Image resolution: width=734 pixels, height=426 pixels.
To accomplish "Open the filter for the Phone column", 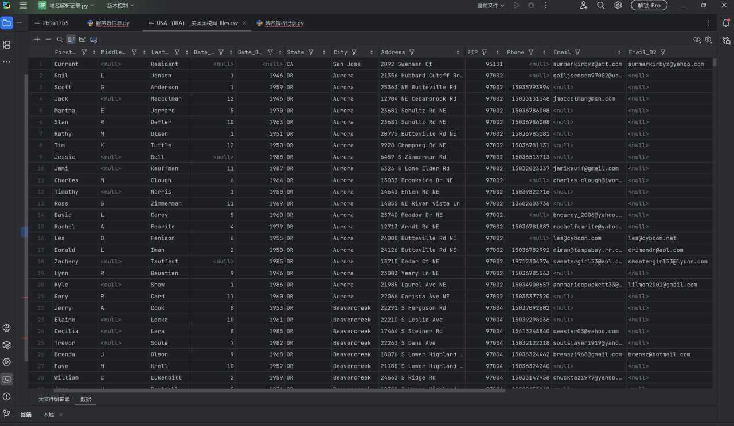I will pos(531,52).
